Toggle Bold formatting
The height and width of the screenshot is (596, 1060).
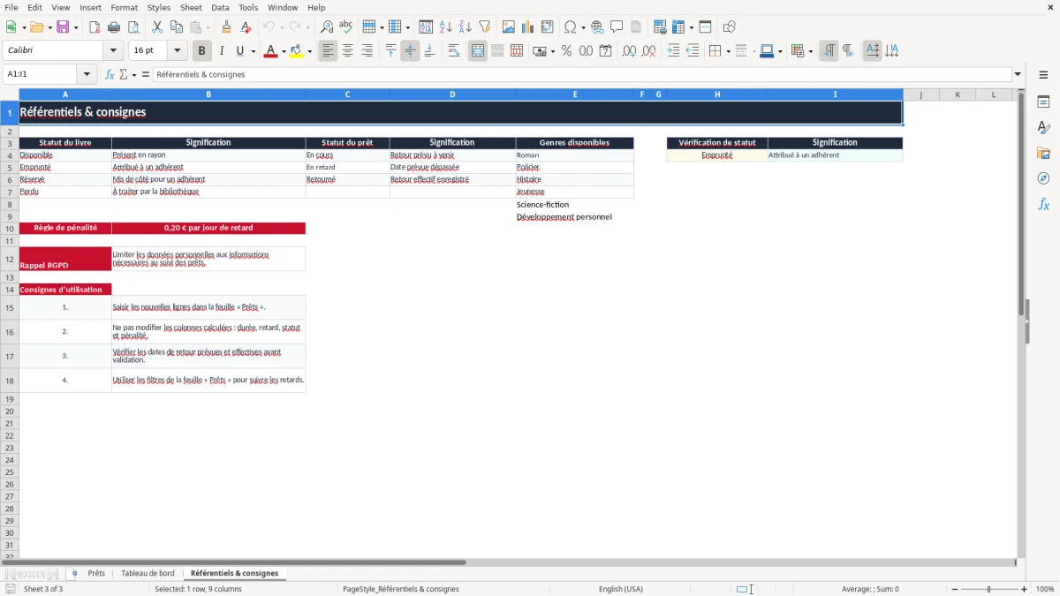(202, 51)
